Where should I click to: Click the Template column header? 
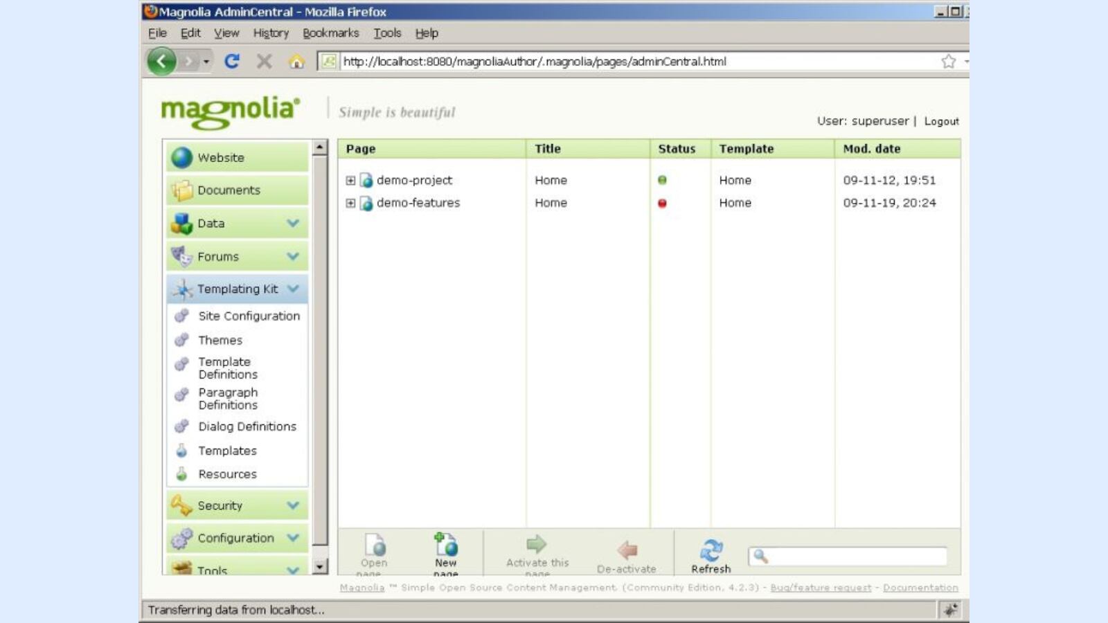point(773,149)
